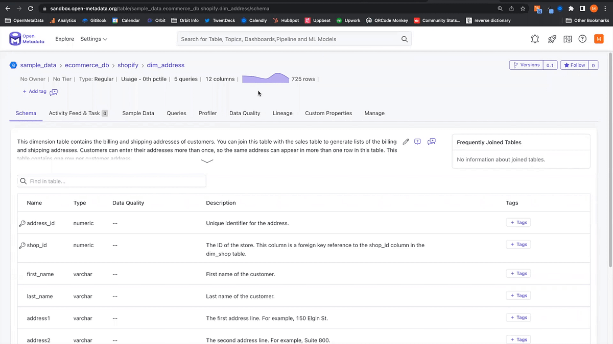Open the Versions history button
613x344 pixels.
pos(527,65)
